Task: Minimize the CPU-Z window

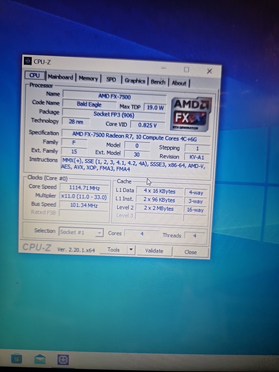Action: pos(164,69)
